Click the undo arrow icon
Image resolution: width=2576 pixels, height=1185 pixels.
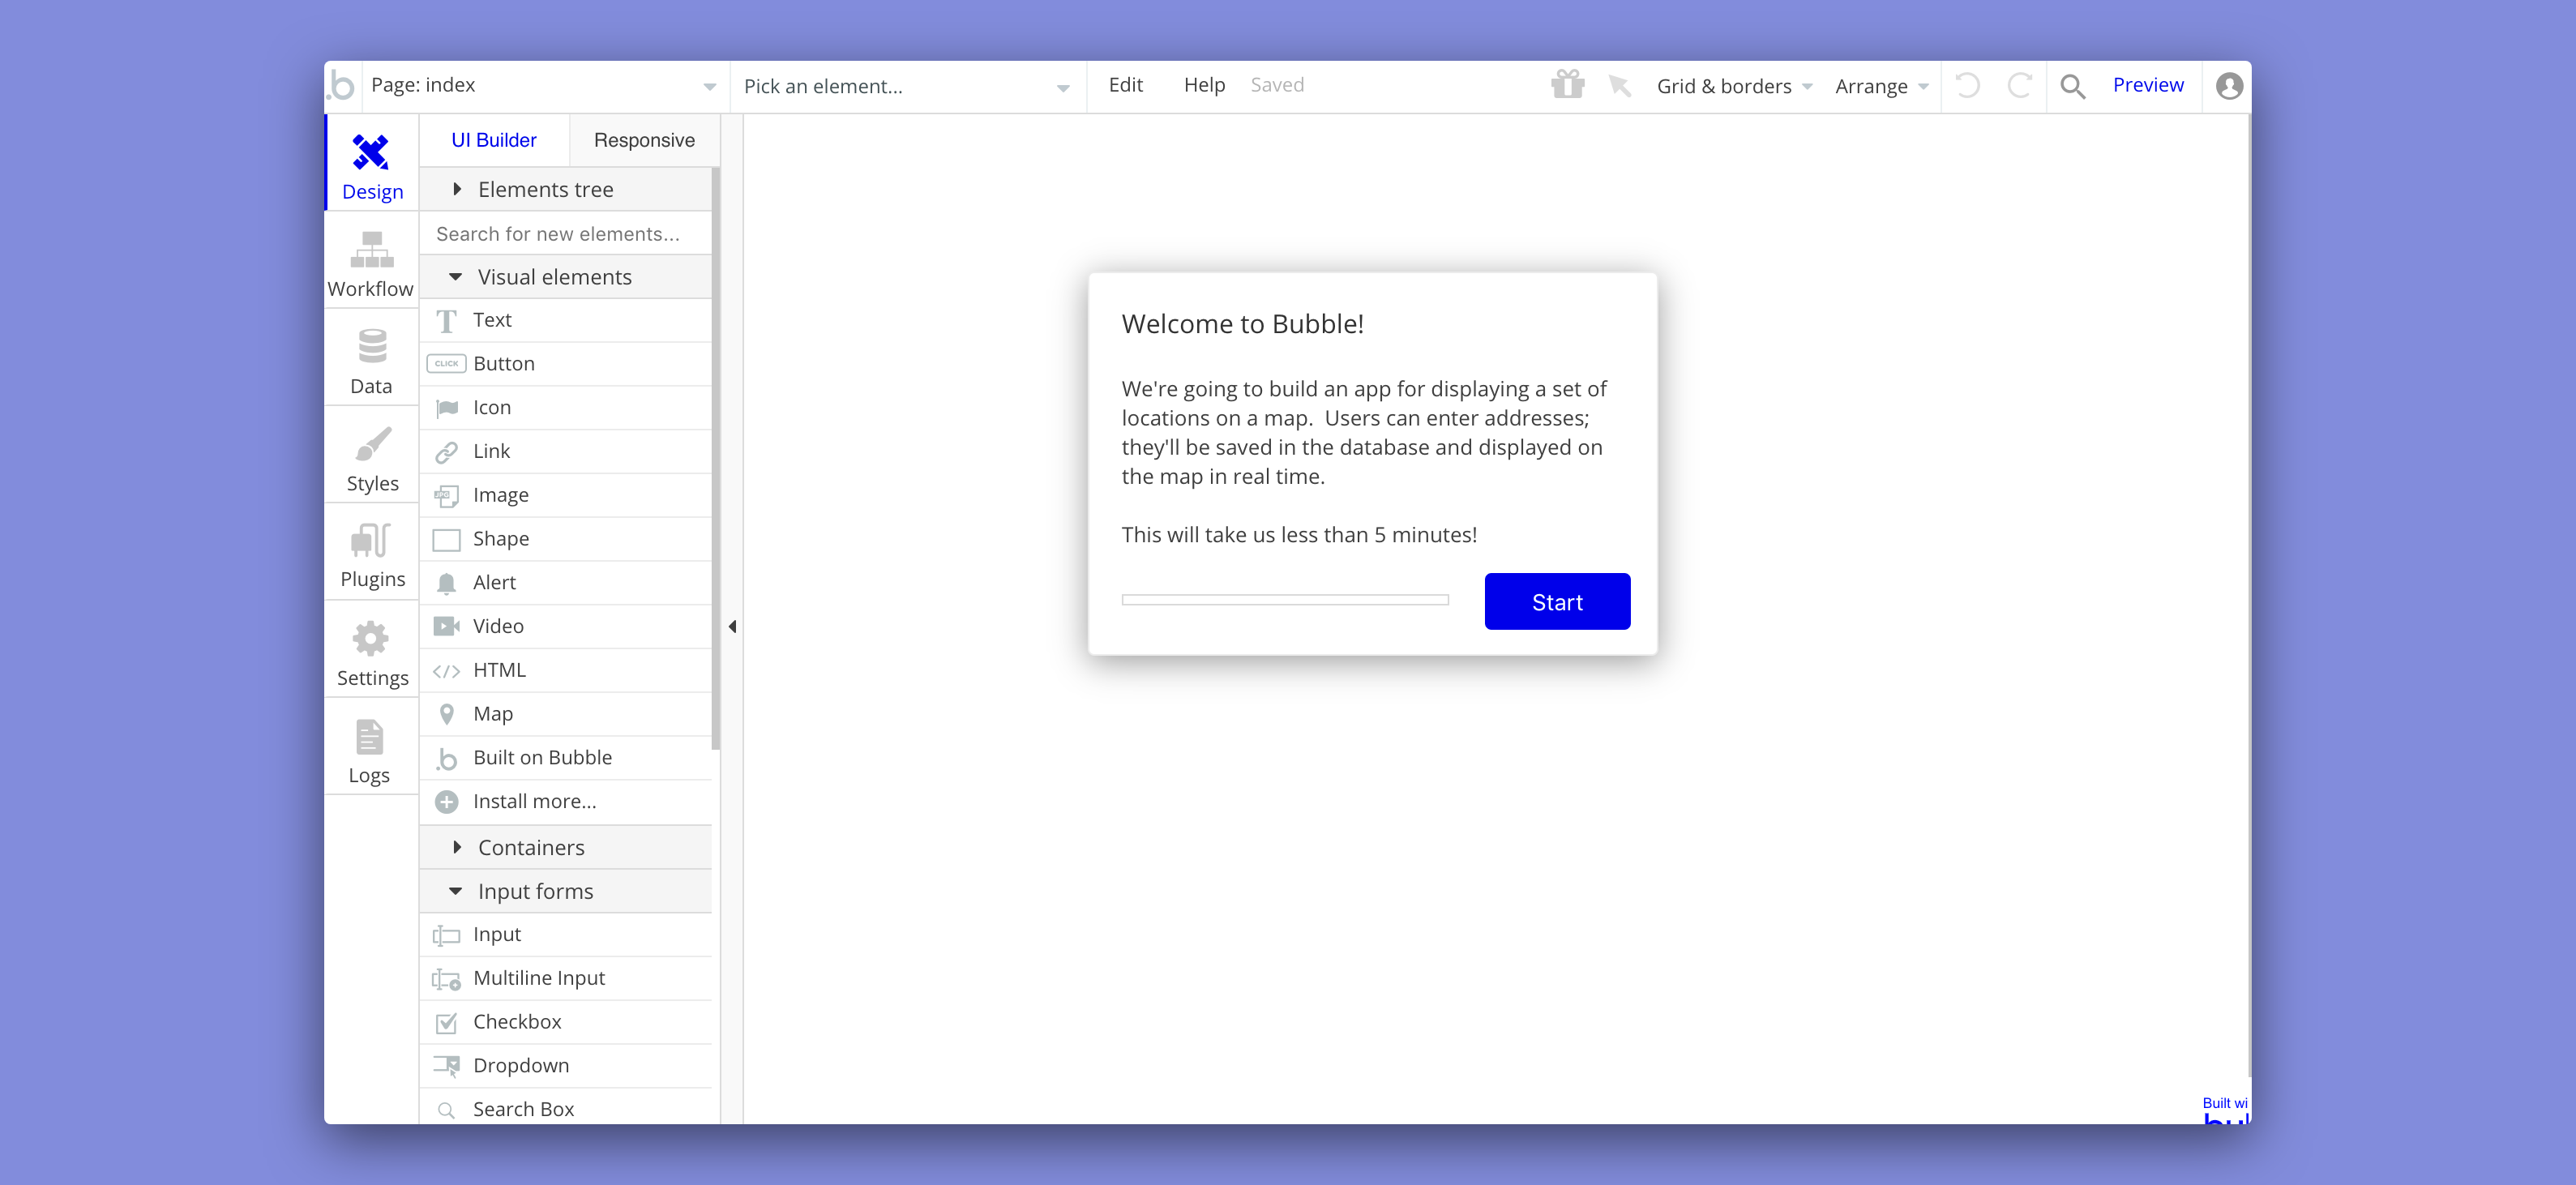1967,86
